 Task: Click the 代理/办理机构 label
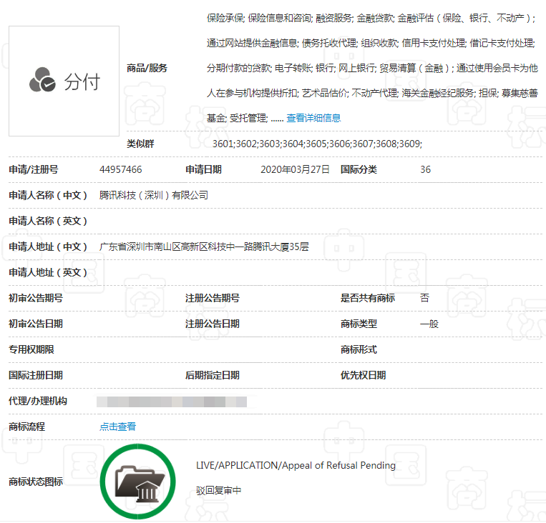click(x=38, y=402)
